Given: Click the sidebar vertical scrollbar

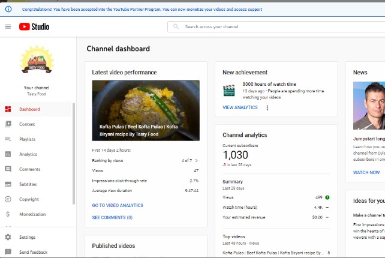Looking at the screenshot, I should (x=74, y=154).
